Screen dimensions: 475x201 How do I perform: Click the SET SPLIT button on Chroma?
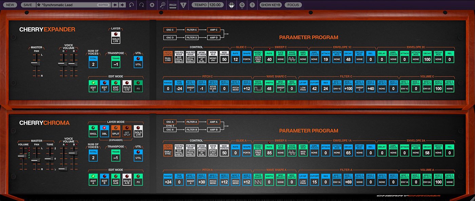(x=127, y=131)
